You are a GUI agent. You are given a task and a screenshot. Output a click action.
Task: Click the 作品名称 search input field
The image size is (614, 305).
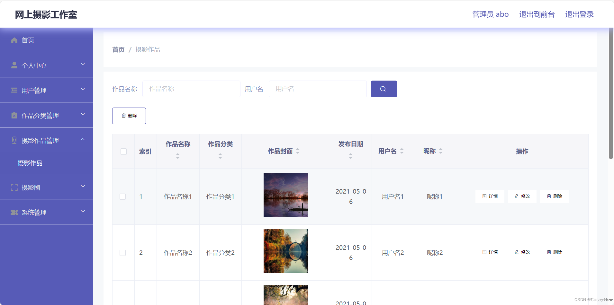pyautogui.click(x=191, y=89)
